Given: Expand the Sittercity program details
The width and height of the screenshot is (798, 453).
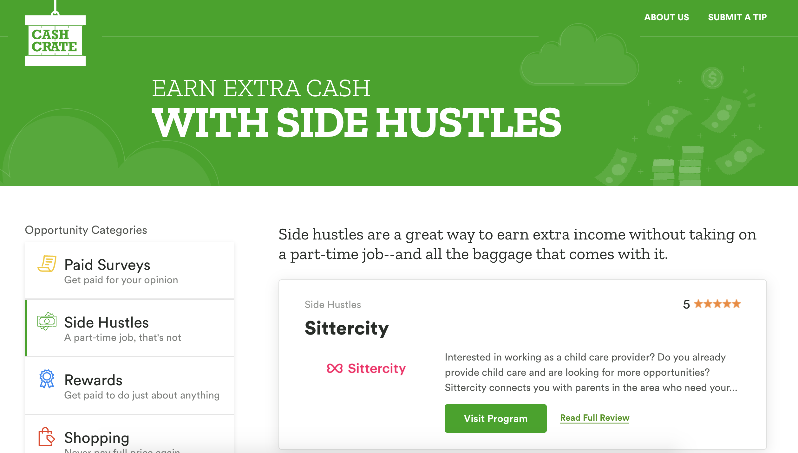Looking at the screenshot, I should click(x=595, y=418).
